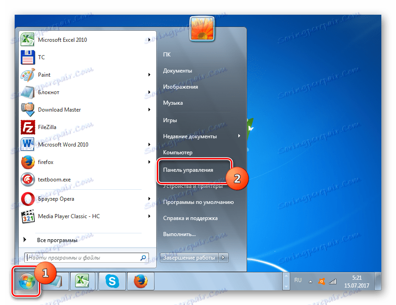Open the Изображения library
Image resolution: width=396 pixels, height=305 pixels.
click(180, 86)
